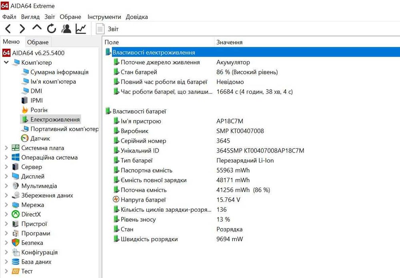Select Електроживлення in the tree

(55, 119)
